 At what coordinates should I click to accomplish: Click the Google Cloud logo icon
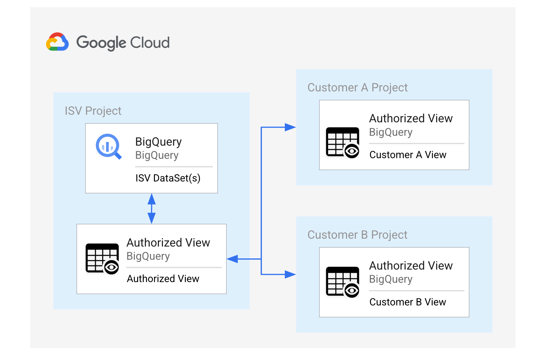57,42
